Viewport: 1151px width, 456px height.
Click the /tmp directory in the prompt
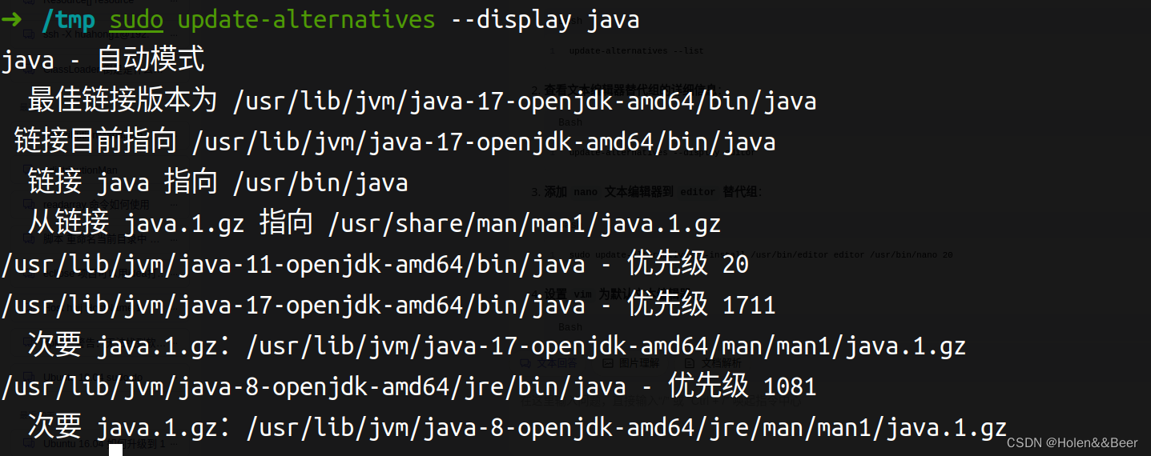pyautogui.click(x=67, y=18)
